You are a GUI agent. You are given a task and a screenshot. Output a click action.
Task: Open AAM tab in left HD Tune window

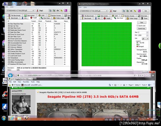(x=41, y=15)
